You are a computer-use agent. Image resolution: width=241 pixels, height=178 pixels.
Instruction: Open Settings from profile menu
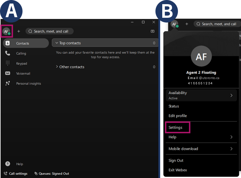[175, 127]
